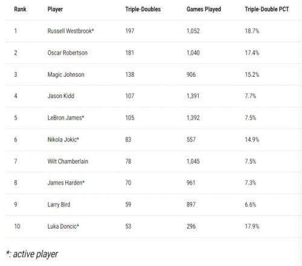Image resolution: width=302 pixels, height=266 pixels.
Task: Click player name Oscar Robertson
Action: coord(68,53)
